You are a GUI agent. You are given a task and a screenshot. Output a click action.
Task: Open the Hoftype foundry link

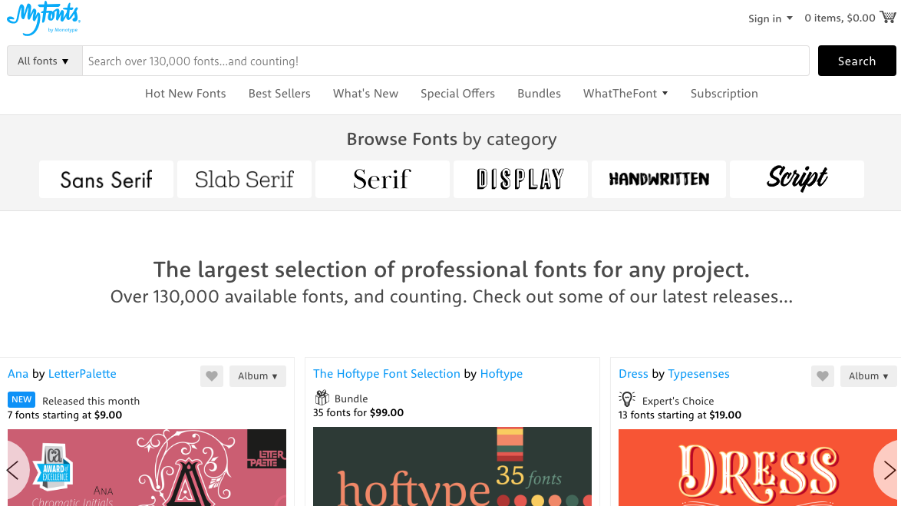pos(501,374)
